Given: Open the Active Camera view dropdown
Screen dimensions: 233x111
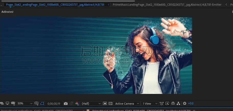Looking at the screenshot, I should click(127, 104).
